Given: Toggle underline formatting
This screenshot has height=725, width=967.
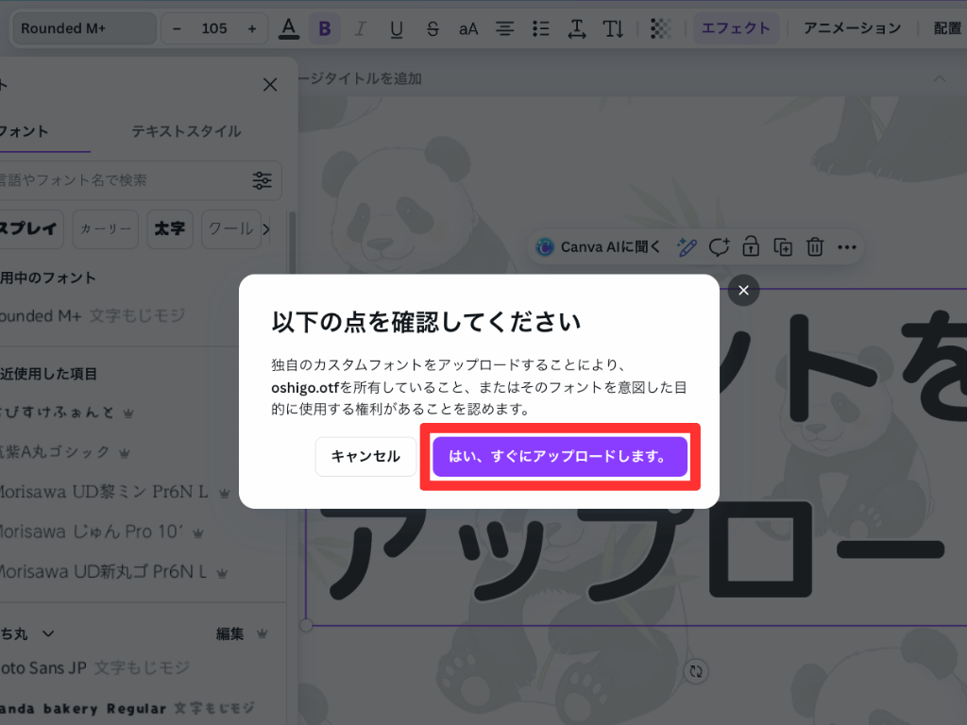Looking at the screenshot, I should coord(397,28).
